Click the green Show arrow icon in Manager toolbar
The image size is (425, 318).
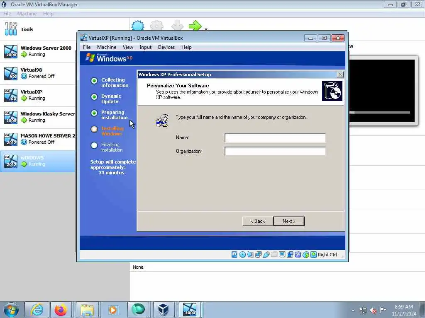coord(195,25)
